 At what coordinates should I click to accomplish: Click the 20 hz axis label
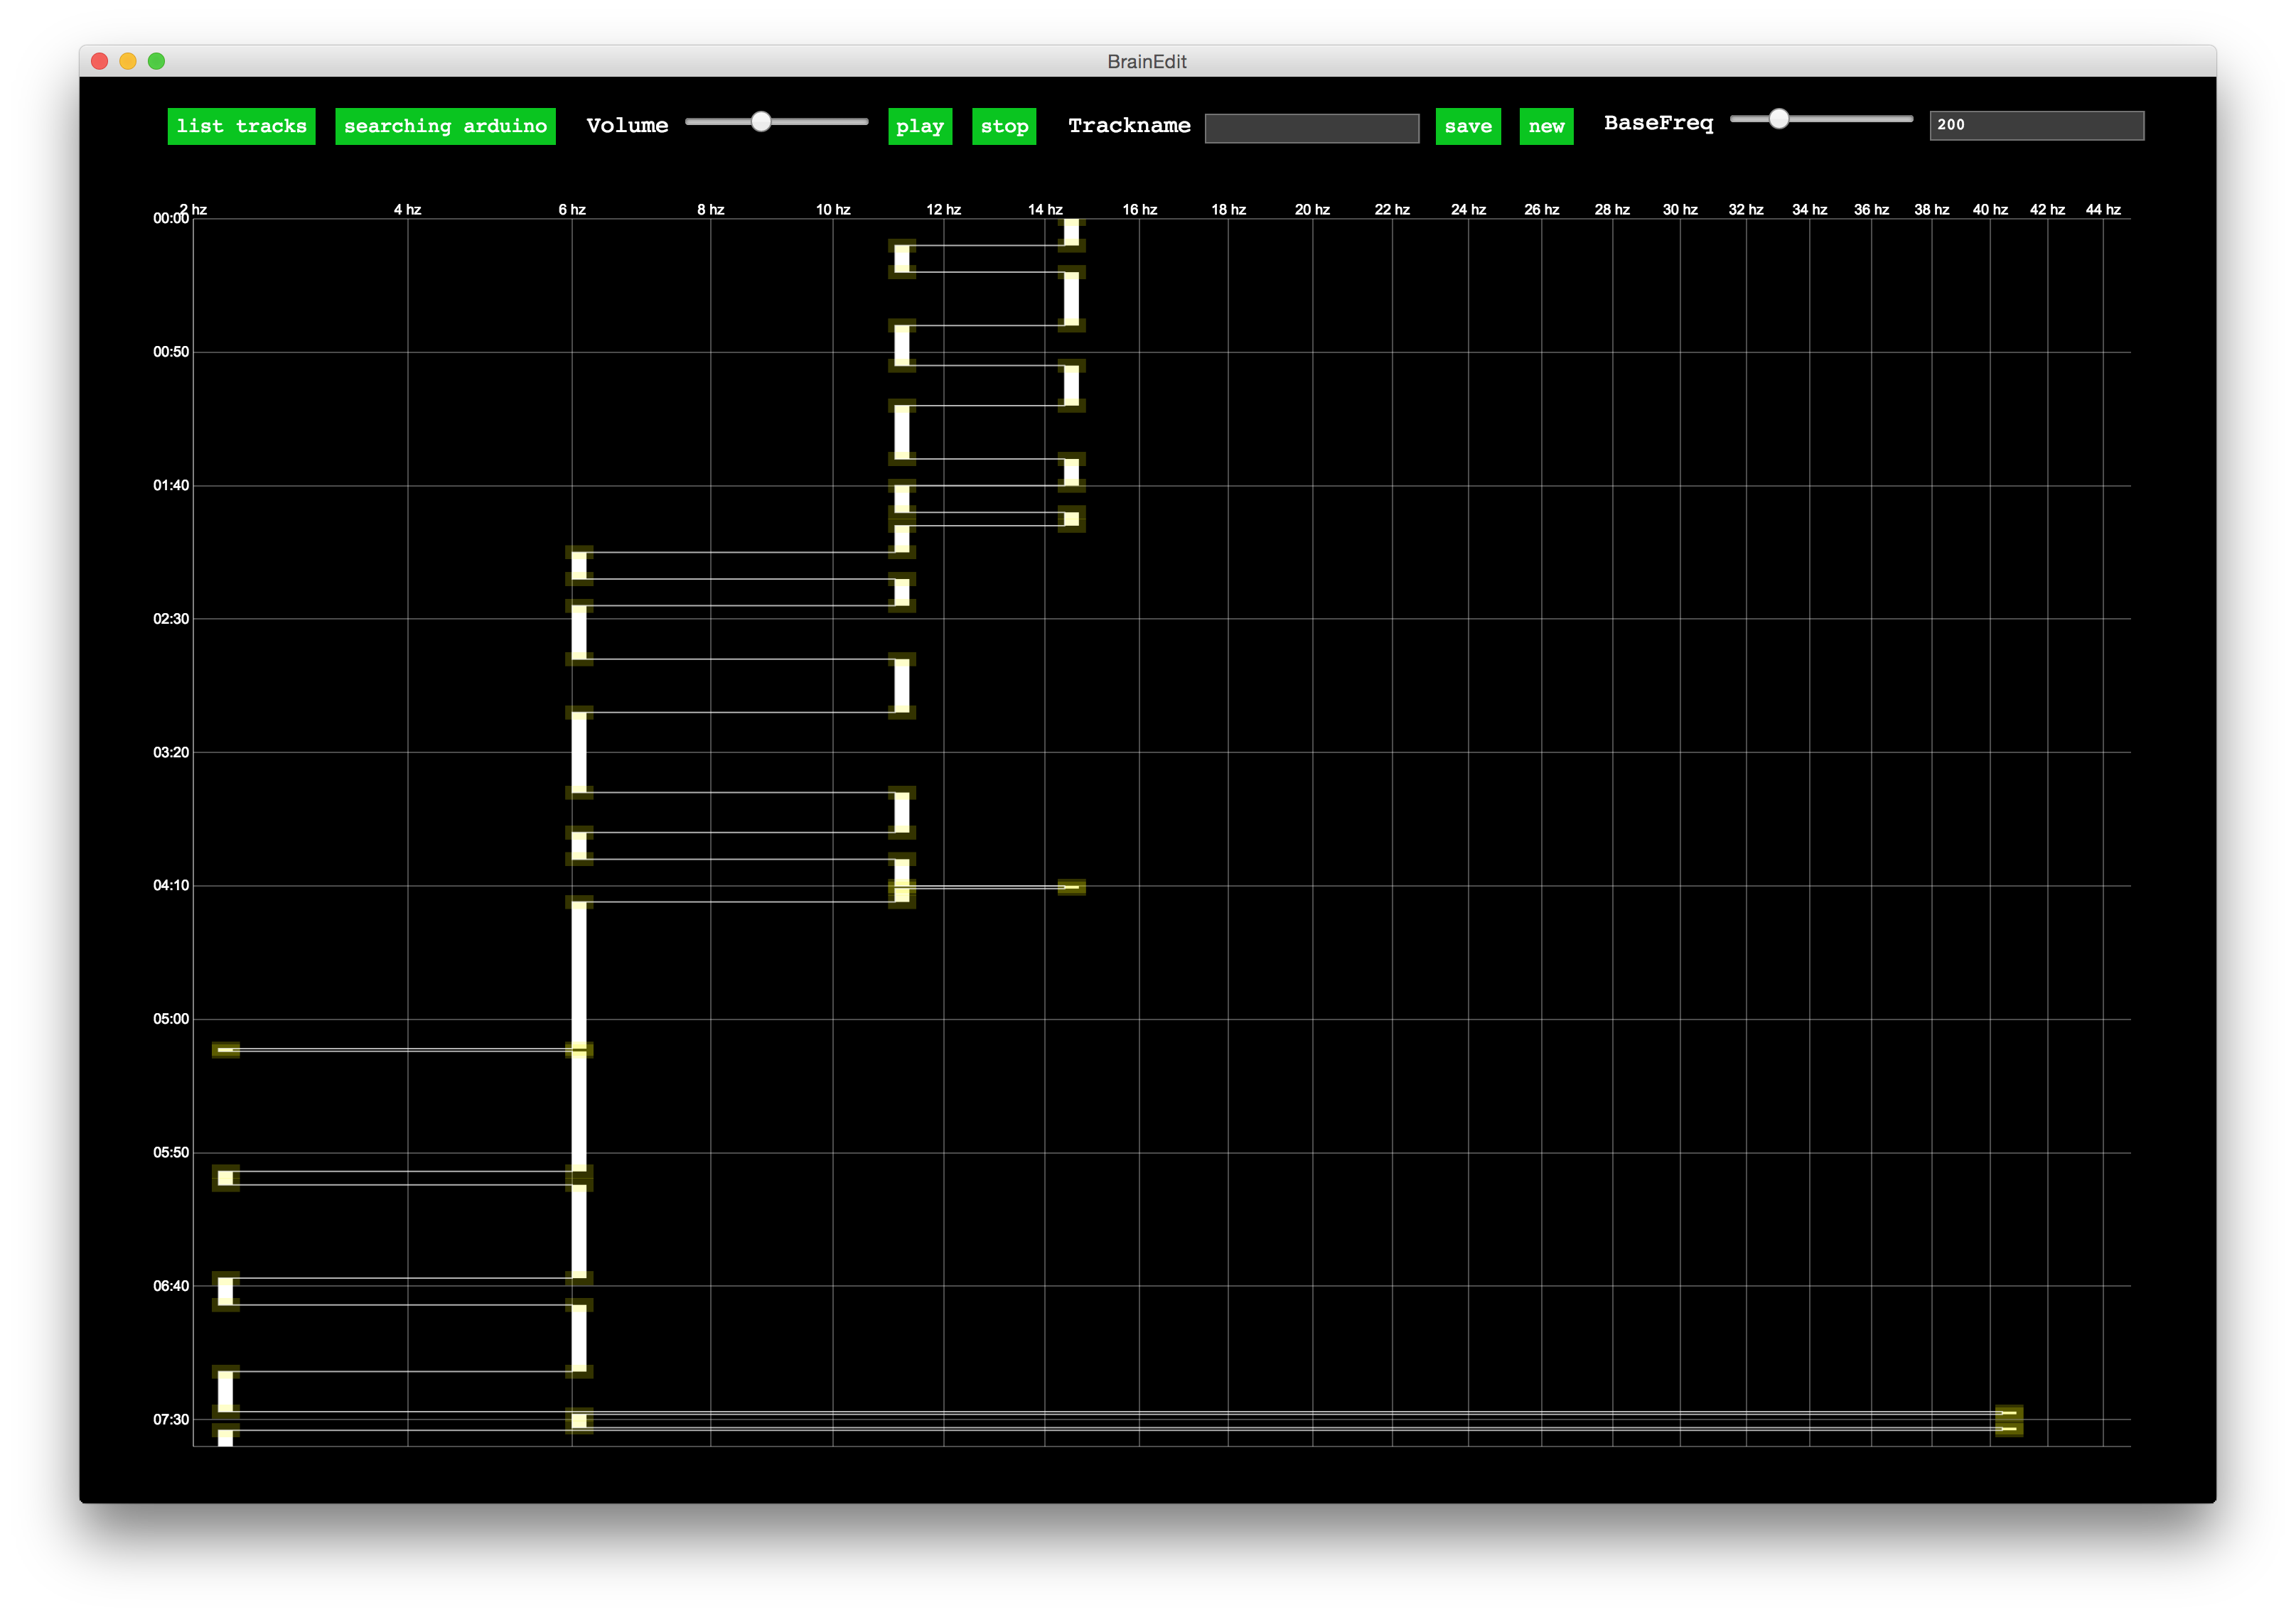pyautogui.click(x=1312, y=209)
